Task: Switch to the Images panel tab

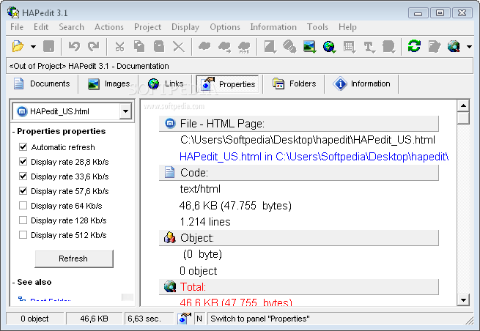Action: (x=108, y=83)
